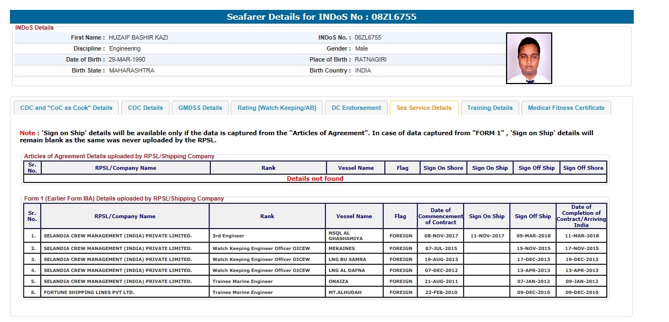Click the INDoS No. value 08ZL6755
The width and height of the screenshot is (669, 322).
(x=368, y=37)
